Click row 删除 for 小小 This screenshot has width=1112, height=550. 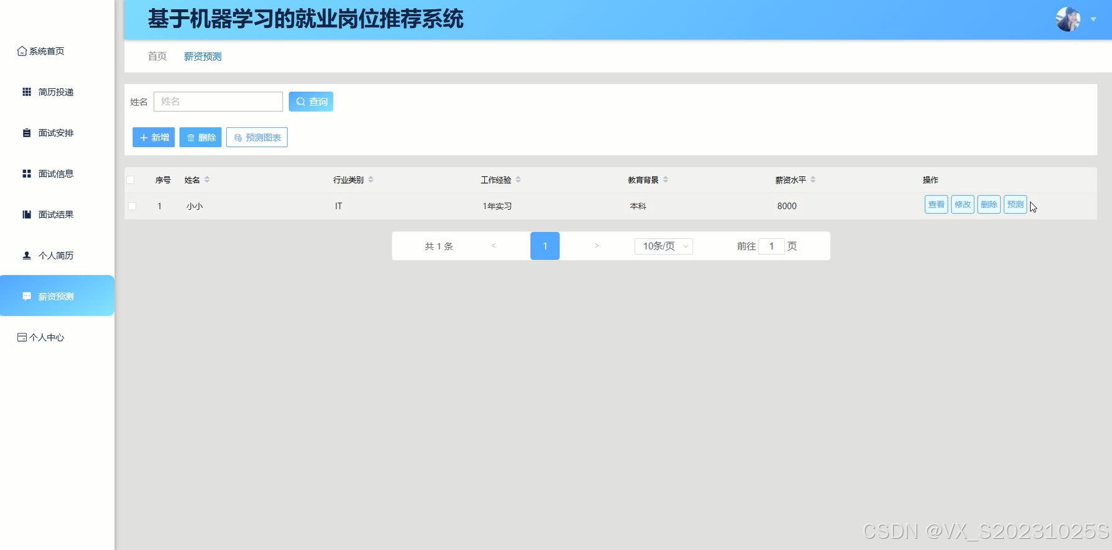click(989, 204)
